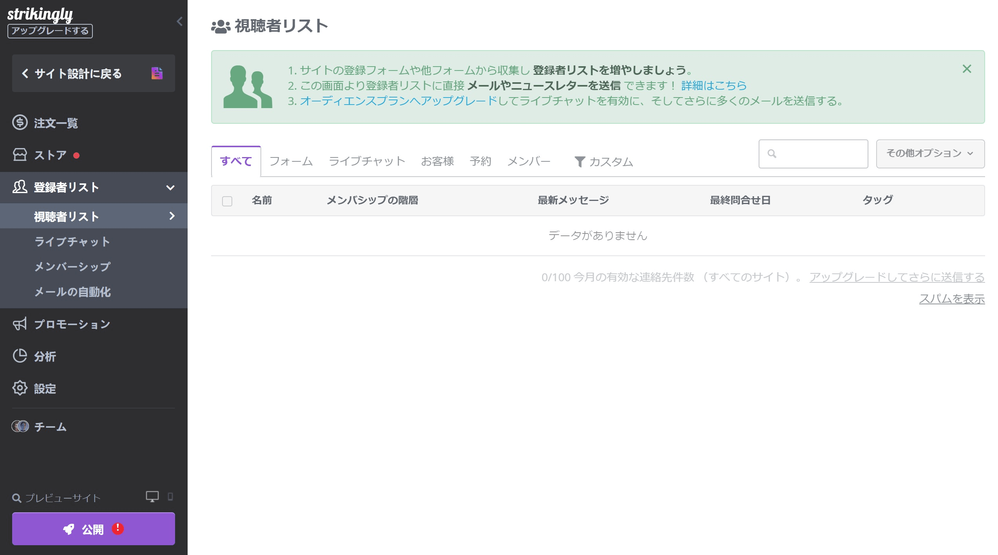Select the ライブチャット tab
Screen dimensions: 998x555
[x=367, y=161]
